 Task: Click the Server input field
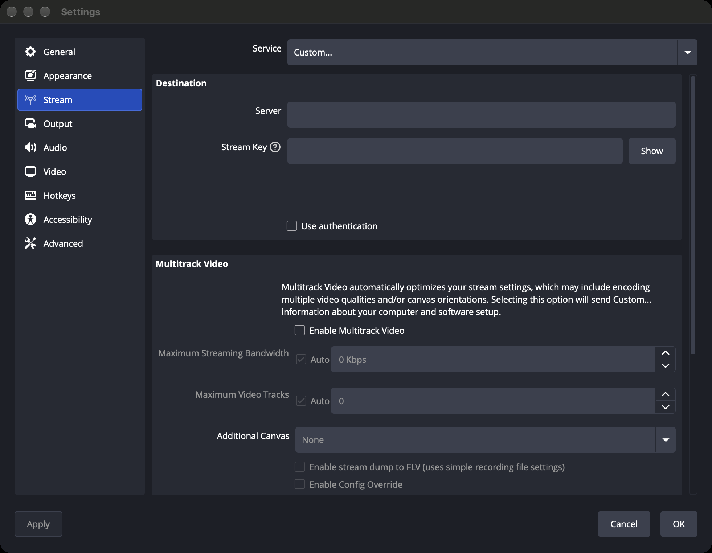pos(481,115)
